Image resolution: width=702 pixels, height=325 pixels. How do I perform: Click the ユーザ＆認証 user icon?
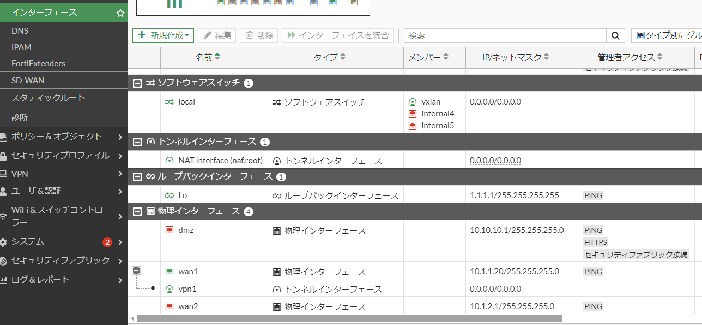[x=3, y=192]
